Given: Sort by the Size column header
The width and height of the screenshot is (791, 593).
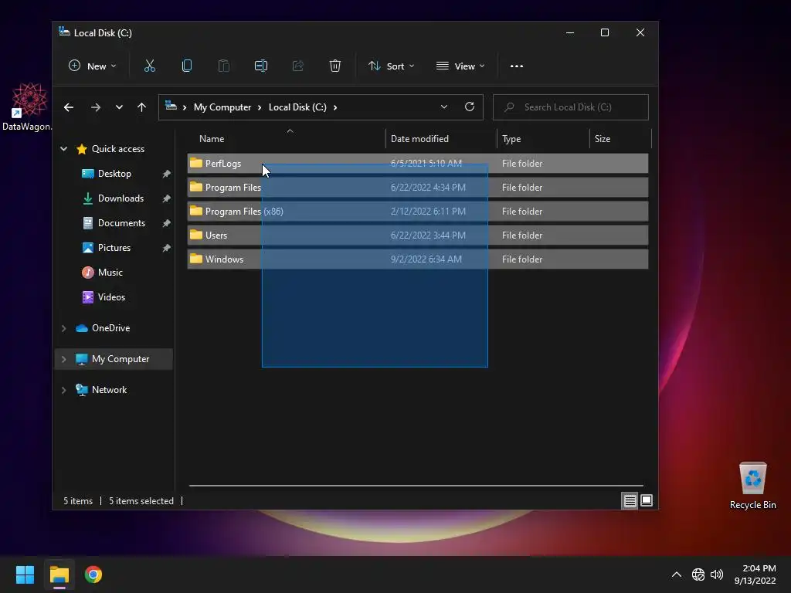Looking at the screenshot, I should [620, 139].
